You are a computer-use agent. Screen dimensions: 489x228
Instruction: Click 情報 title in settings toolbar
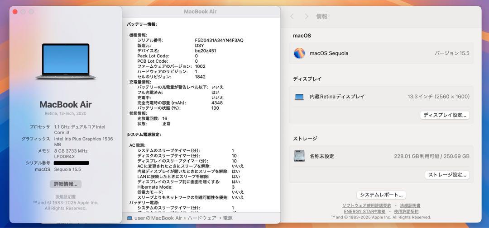322,17
